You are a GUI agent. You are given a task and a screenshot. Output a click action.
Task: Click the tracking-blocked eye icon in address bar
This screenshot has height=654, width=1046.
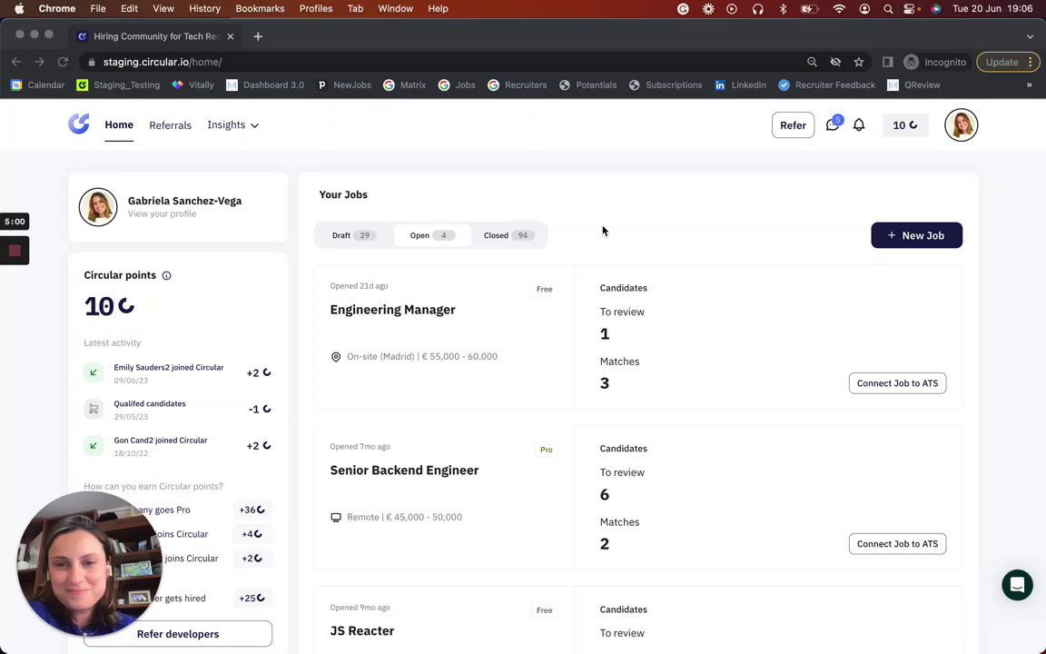point(835,62)
